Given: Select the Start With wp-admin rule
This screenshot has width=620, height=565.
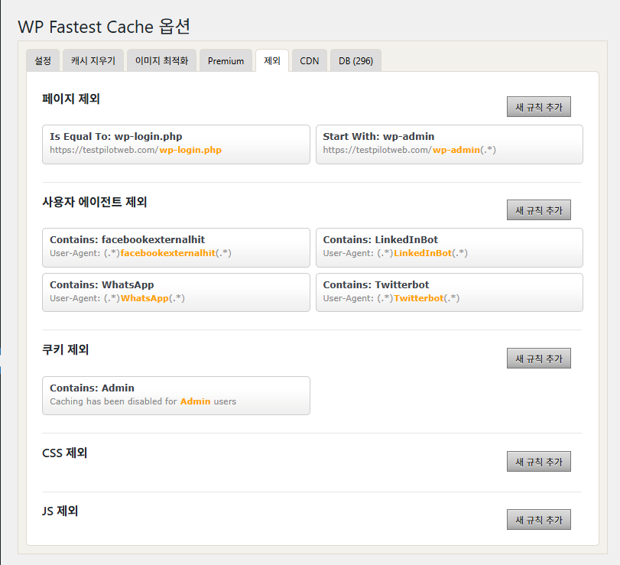Looking at the screenshot, I should pos(450,144).
